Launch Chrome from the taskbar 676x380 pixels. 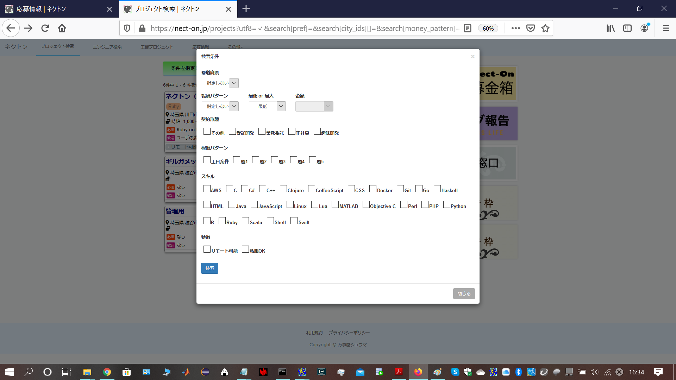pyautogui.click(x=107, y=372)
